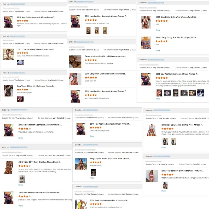209x209 pixels.
Task: Click Reply under 'the product was perfect in sizes' review
Action: (x=21, y=138)
